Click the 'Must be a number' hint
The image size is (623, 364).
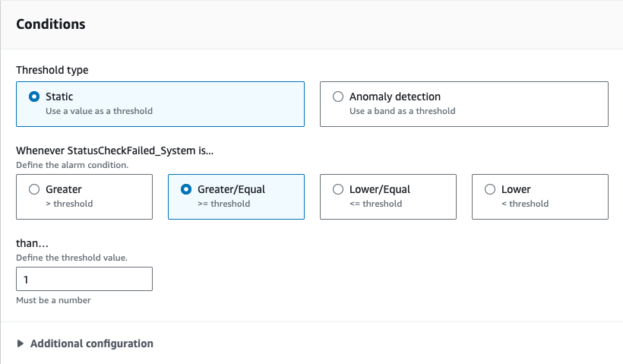coord(53,300)
